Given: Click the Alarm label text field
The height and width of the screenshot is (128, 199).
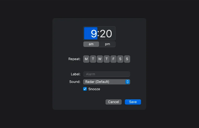Looking at the screenshot, I should click(x=107, y=74).
